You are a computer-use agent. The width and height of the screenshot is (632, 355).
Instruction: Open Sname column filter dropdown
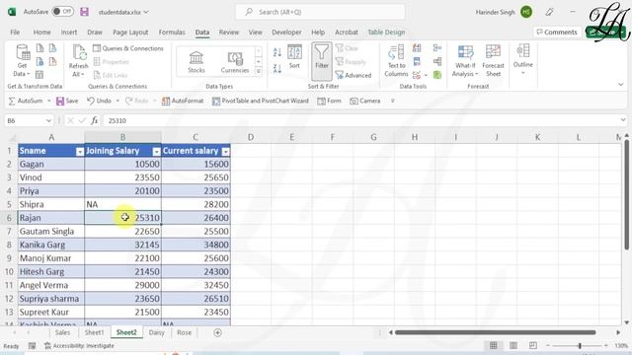point(80,151)
